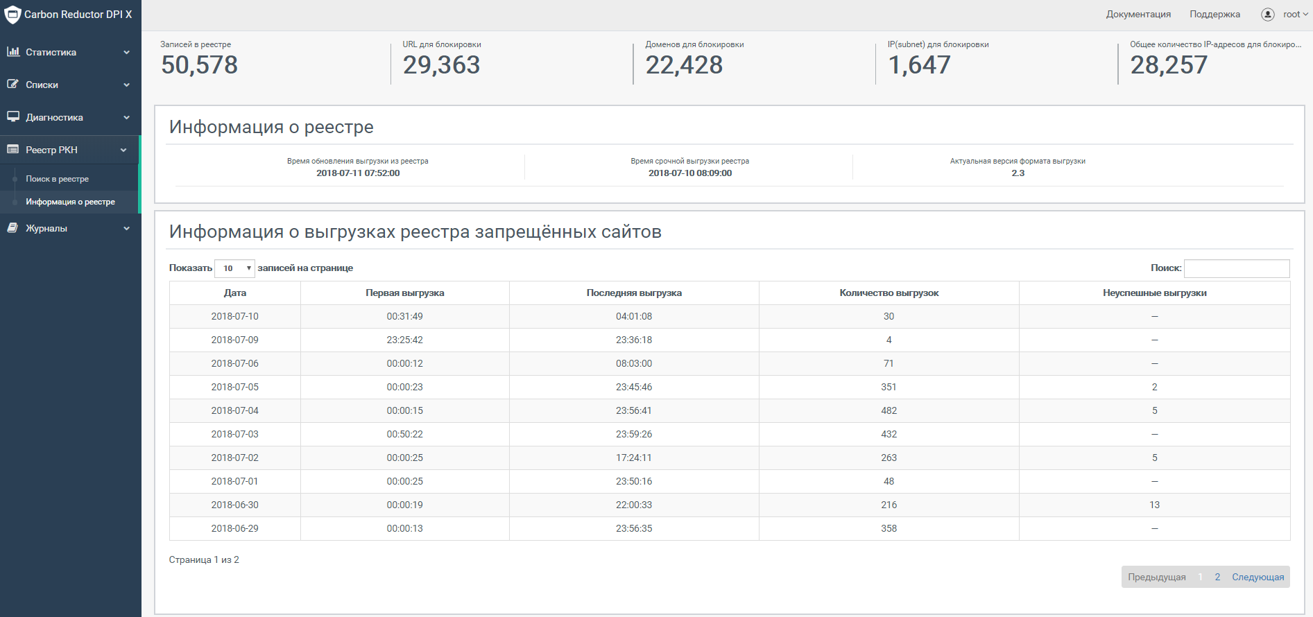This screenshot has width=1313, height=617.
Task: Expand the Статистика menu chevron
Action: tap(126, 52)
